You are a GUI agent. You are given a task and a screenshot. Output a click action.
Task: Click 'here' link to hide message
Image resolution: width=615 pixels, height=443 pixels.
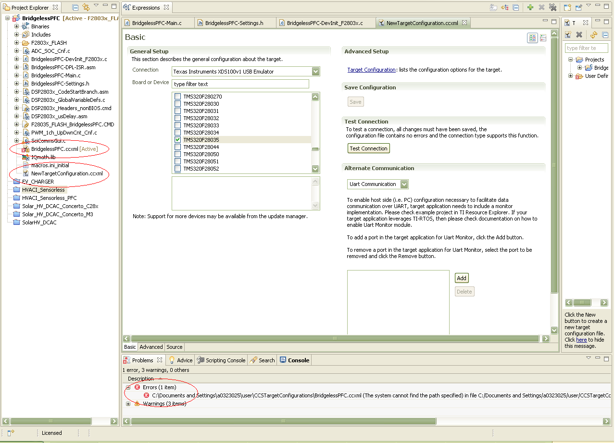(x=581, y=340)
